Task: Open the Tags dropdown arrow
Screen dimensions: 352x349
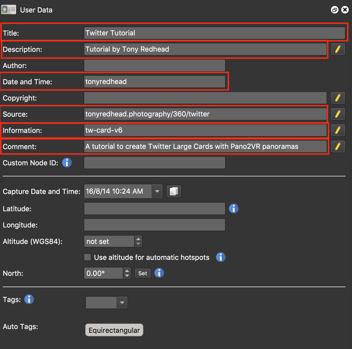Action: click(x=122, y=303)
